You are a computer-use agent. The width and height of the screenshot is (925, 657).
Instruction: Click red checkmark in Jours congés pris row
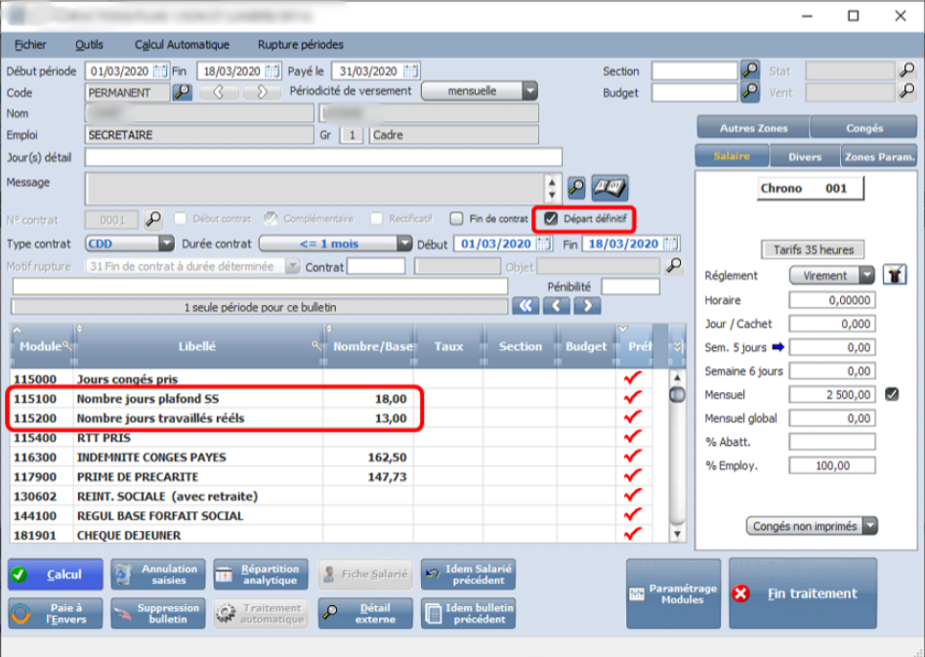point(632,377)
